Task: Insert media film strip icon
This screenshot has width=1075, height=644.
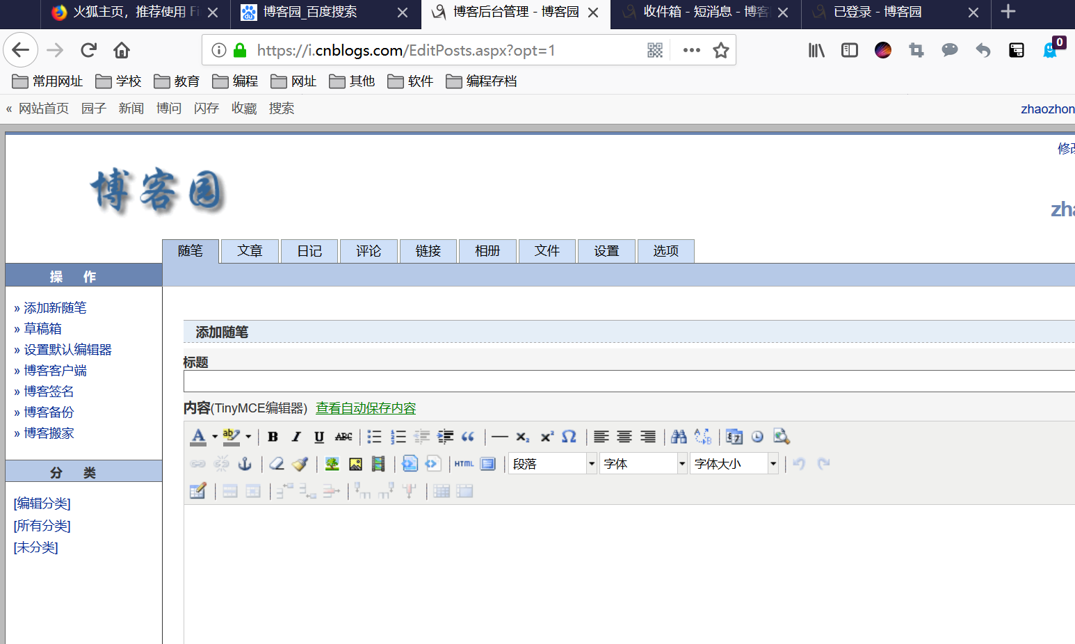Action: coord(378,464)
